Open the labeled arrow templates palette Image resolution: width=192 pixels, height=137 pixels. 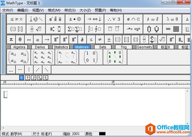coord(133,29)
